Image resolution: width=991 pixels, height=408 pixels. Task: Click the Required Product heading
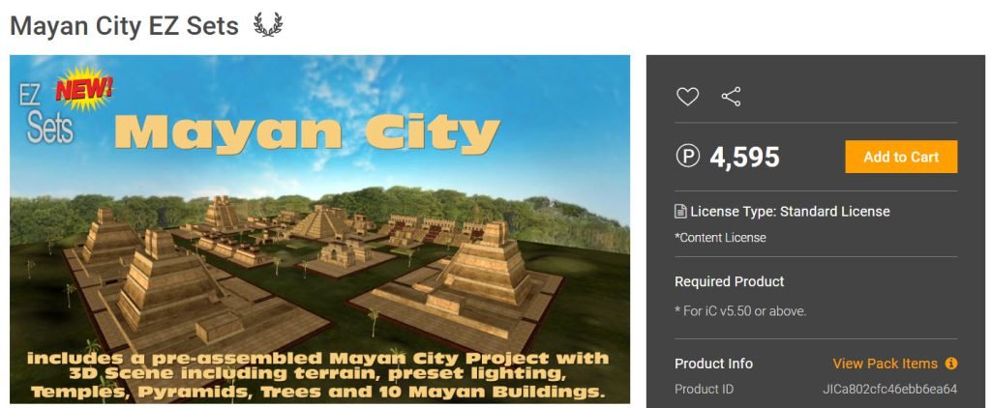pyautogui.click(x=730, y=281)
